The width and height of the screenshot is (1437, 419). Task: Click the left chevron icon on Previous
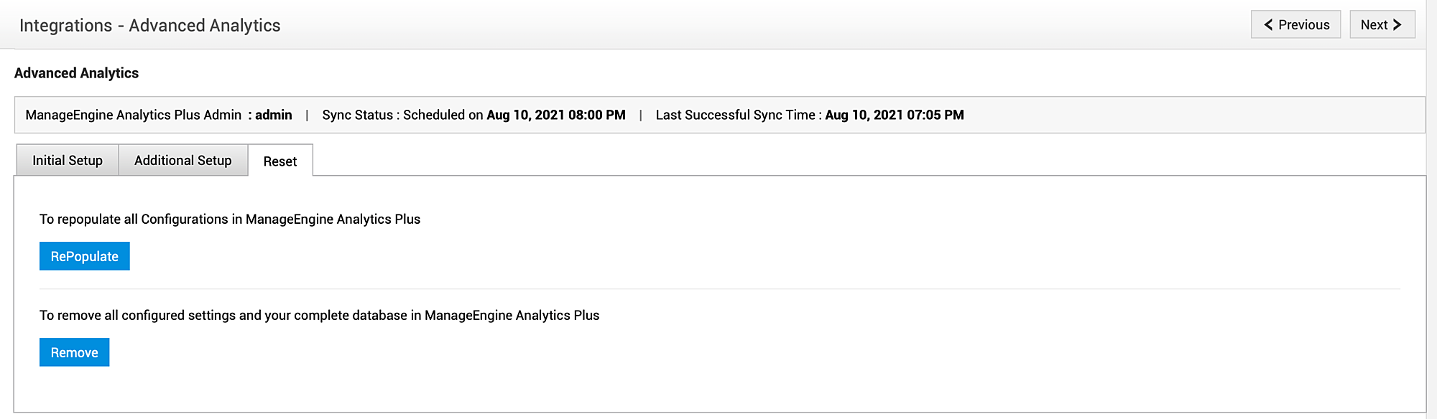coord(1269,25)
